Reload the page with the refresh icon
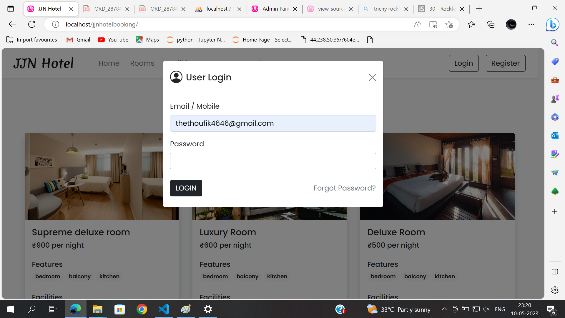The height and width of the screenshot is (318, 565). 32,24
